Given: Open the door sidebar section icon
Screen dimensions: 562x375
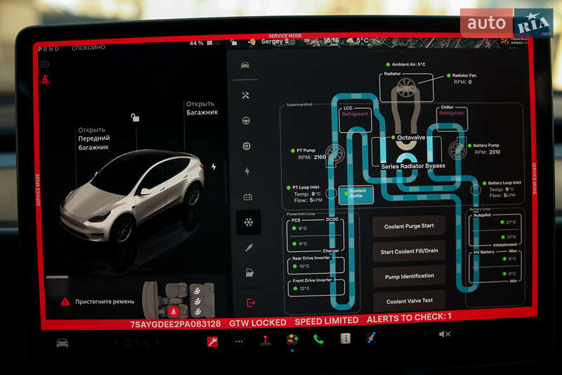Looking at the screenshot, I should tap(250, 273).
